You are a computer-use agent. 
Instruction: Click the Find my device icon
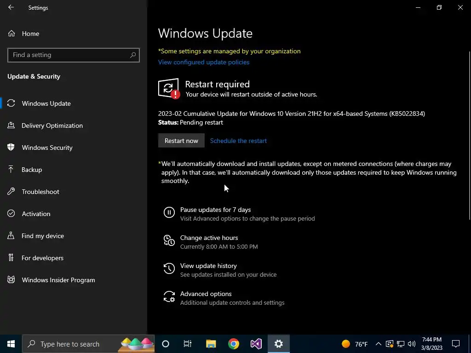11,236
